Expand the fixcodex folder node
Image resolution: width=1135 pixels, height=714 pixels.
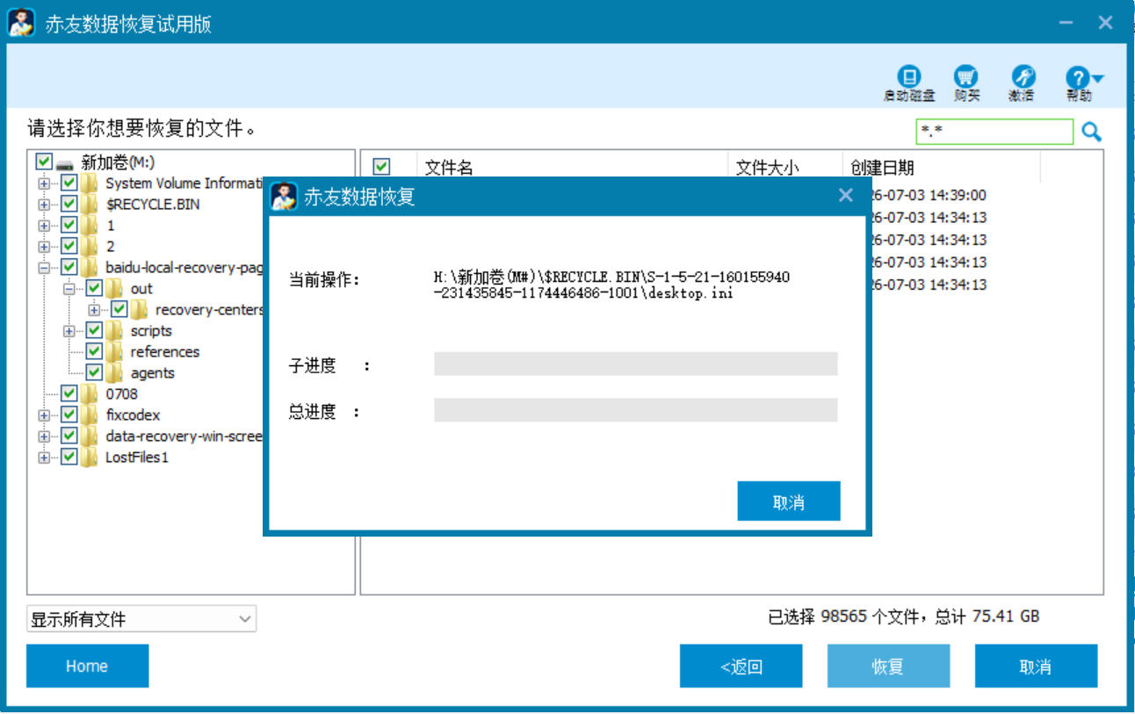coord(44,415)
